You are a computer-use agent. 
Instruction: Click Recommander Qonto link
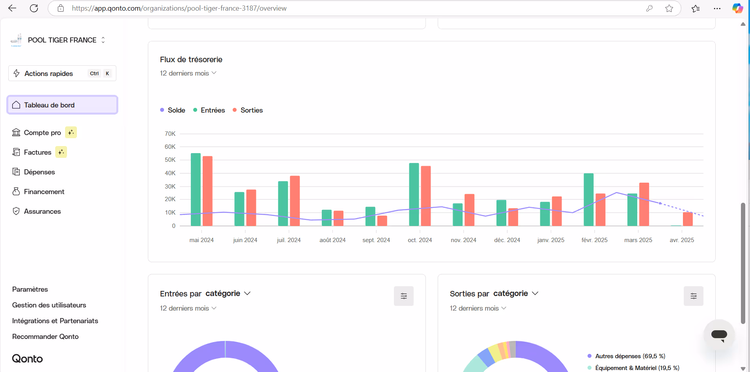pos(45,337)
